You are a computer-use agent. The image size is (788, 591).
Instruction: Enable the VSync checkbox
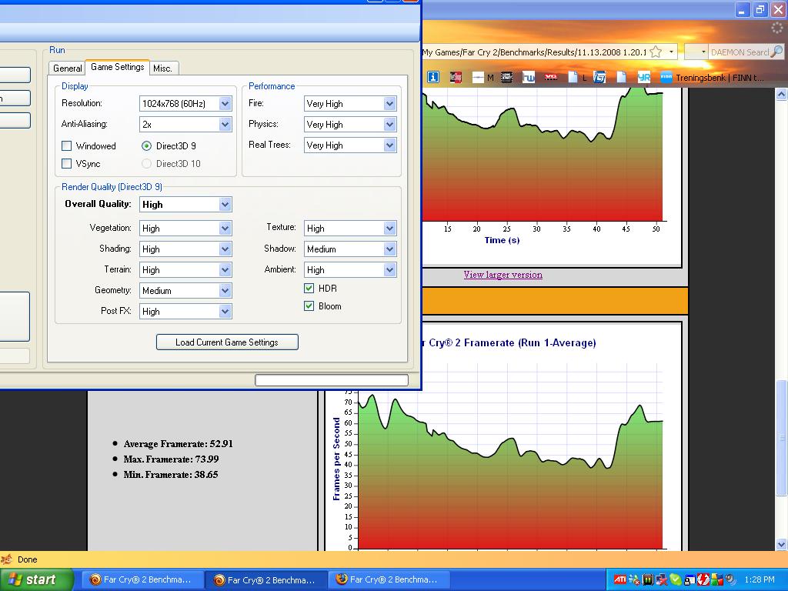(66, 163)
